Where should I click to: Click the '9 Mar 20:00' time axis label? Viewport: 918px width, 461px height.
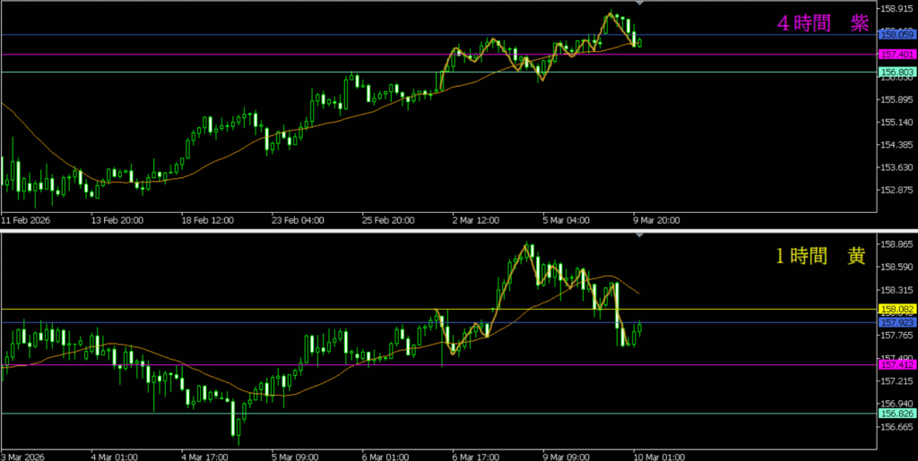click(x=658, y=218)
